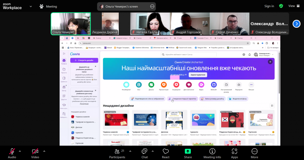
Task: Open Meeting info
Action: click(212, 153)
